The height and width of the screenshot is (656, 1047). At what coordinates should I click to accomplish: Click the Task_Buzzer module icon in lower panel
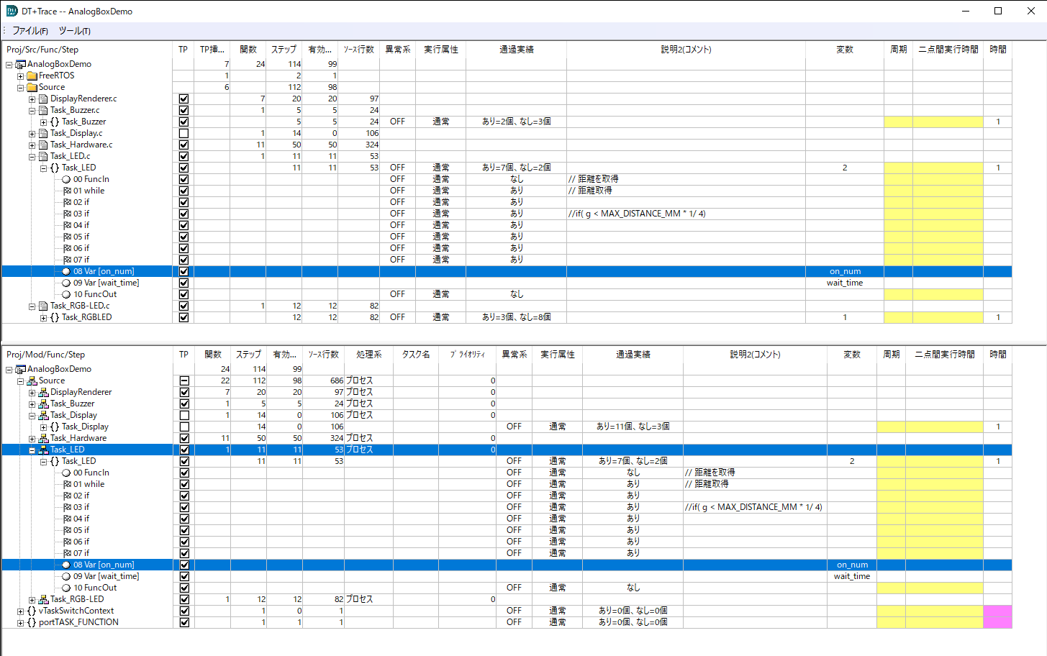click(x=43, y=404)
